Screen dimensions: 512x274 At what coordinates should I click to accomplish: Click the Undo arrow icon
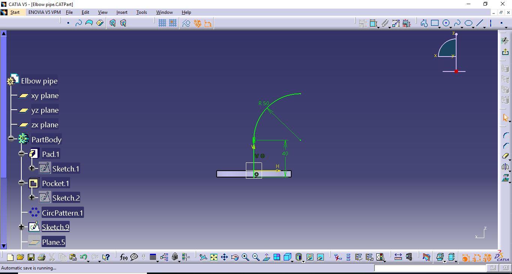pyautogui.click(x=83, y=257)
